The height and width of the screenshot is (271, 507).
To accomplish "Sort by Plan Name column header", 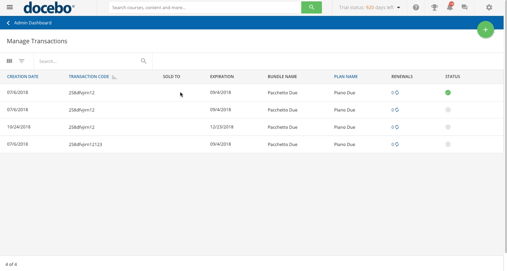I will click(x=346, y=77).
